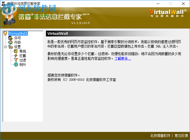Click the 许可 license icon

11,38
